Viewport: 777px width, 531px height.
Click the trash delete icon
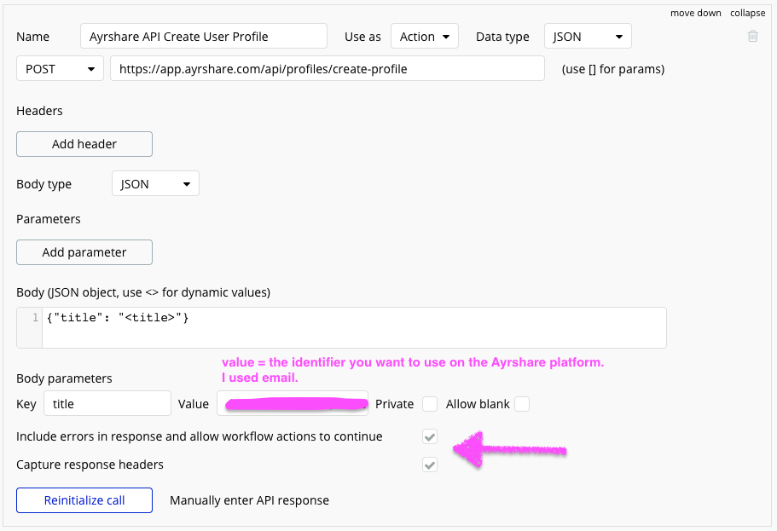click(753, 37)
